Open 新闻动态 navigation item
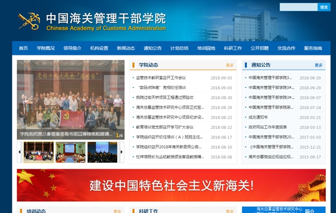The height and width of the screenshot is (213, 336). (126, 48)
